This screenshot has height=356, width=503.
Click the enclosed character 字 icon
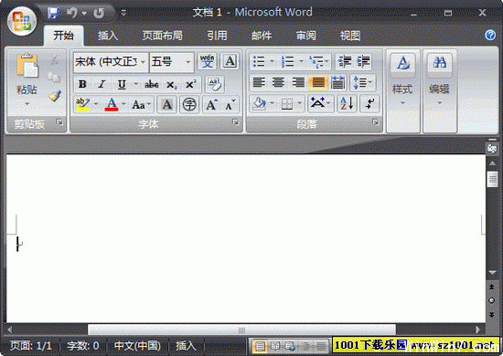[189, 104]
